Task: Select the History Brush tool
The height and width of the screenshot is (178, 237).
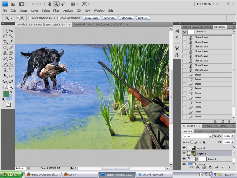Action: tap(11, 53)
